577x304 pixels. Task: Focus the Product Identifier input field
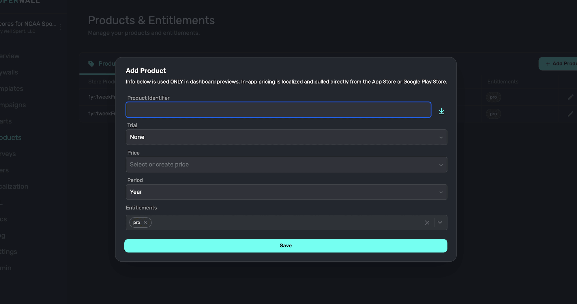(x=278, y=110)
